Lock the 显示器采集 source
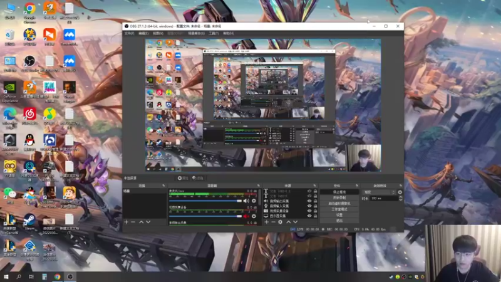Screen dimensions: 501x282 point(316,216)
